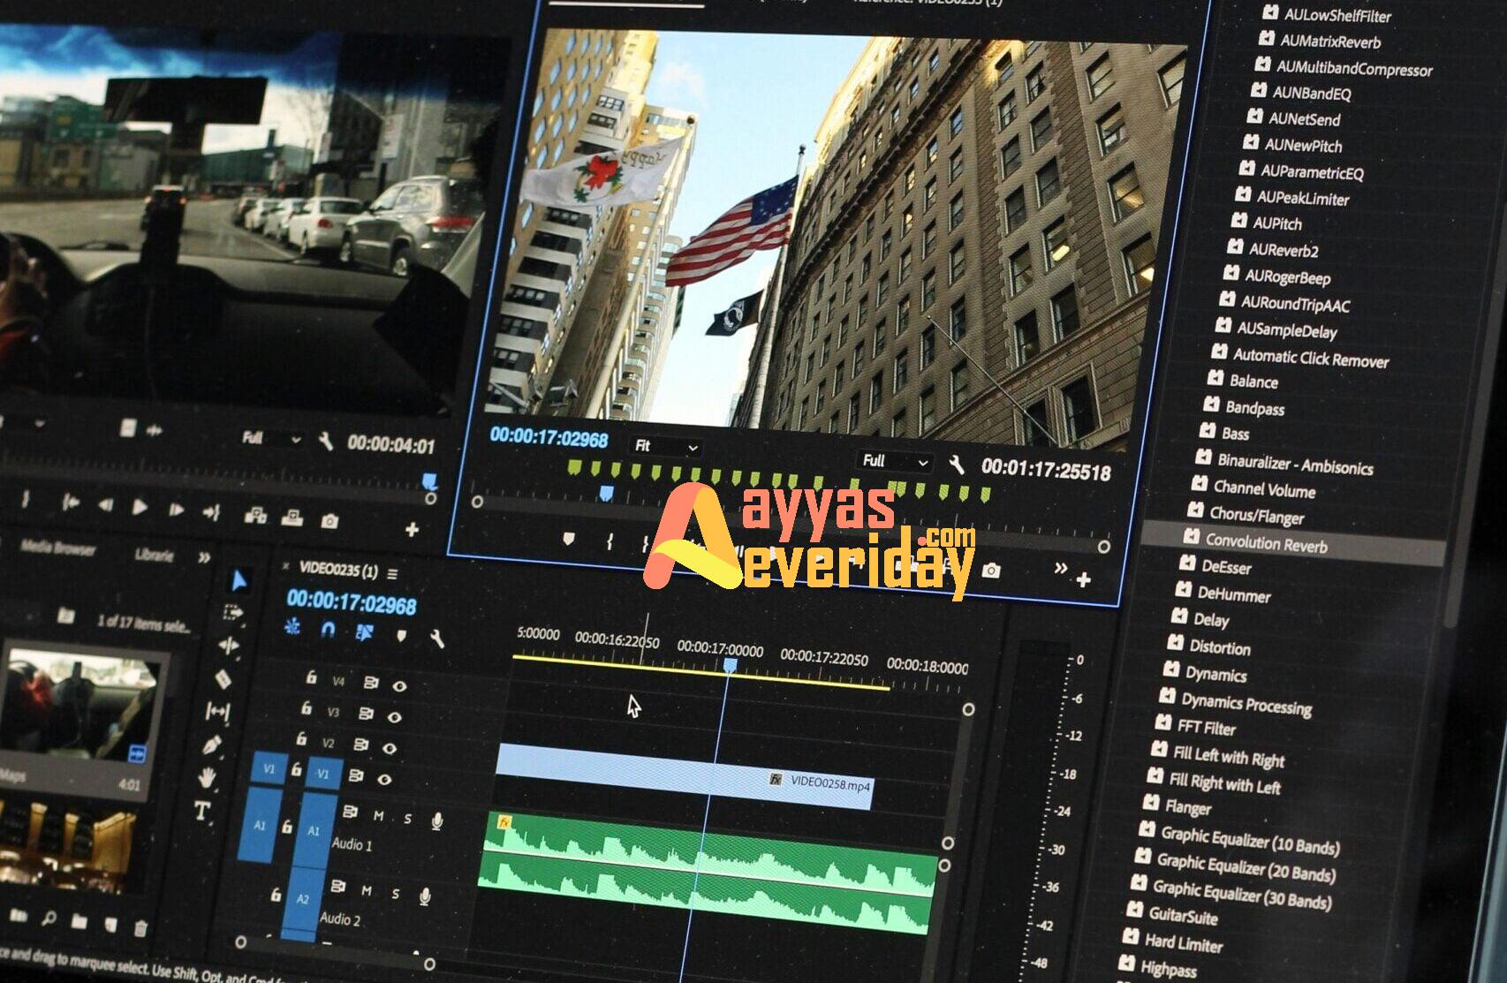Mute the Audio 1 track

click(x=378, y=816)
